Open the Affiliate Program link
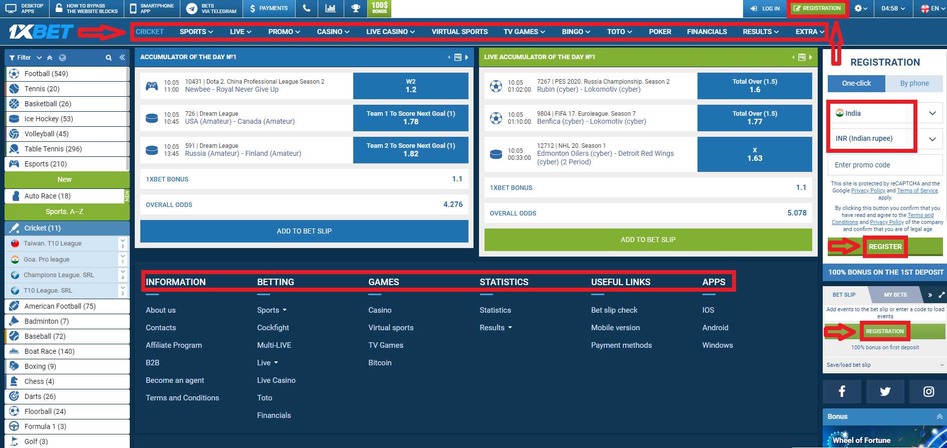 pos(174,345)
